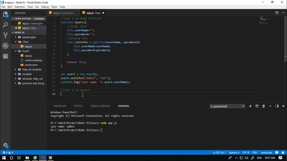Image resolution: width=287 pixels, height=161 pixels.
Task: Open the File menu
Action: pyautogui.click(x=3, y=7)
